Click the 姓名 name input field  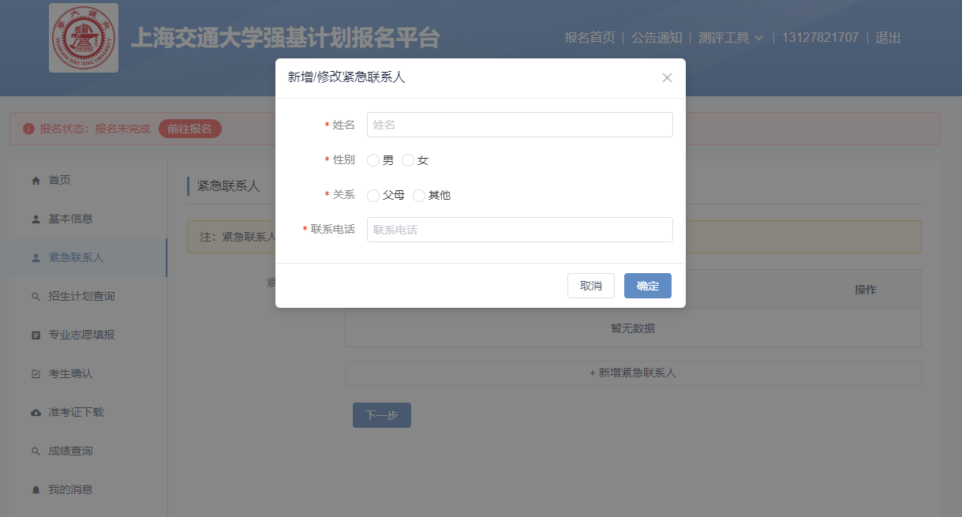pyautogui.click(x=519, y=125)
